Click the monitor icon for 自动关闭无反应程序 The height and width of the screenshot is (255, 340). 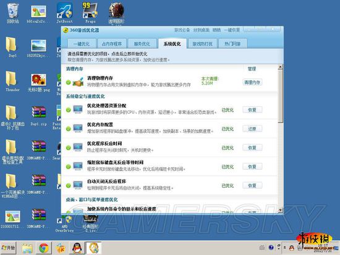point(78,185)
